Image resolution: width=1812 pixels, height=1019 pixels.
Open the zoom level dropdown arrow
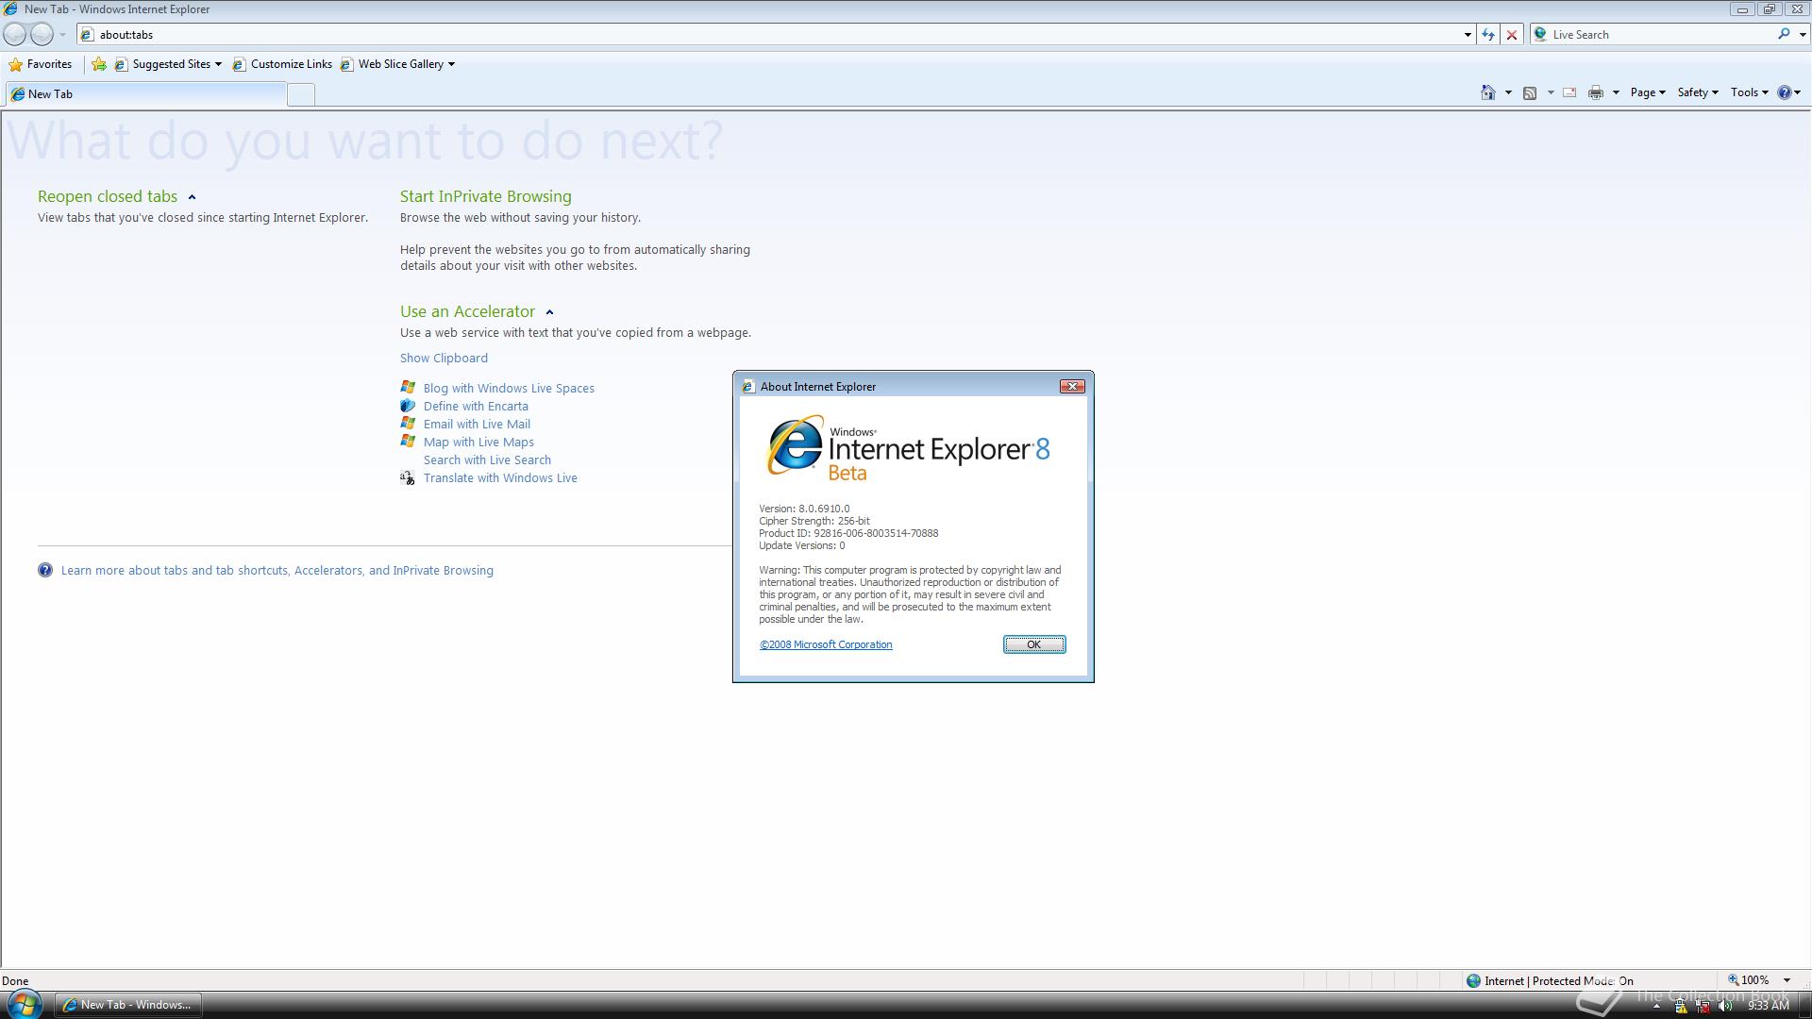tap(1787, 980)
